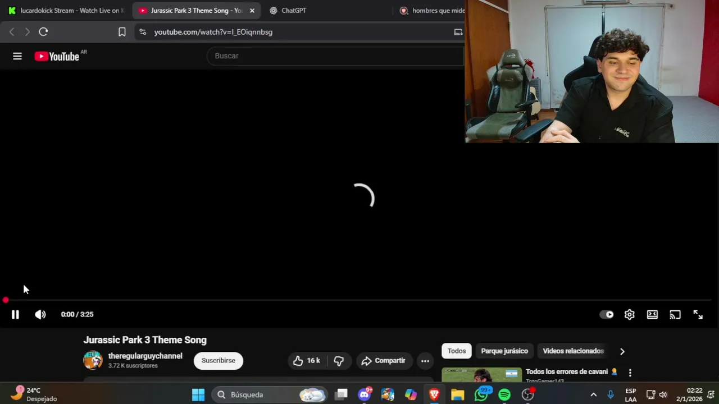The height and width of the screenshot is (404, 719).
Task: Open theregularguychannel channel link
Action: coord(145,356)
